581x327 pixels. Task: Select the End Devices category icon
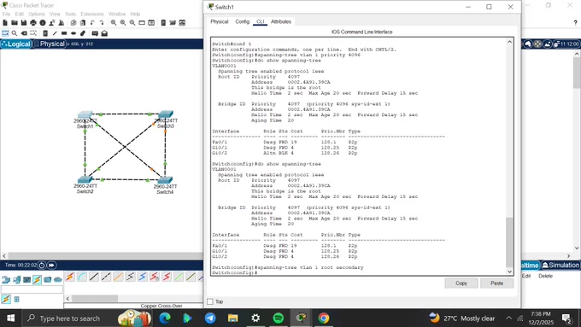click(16, 279)
